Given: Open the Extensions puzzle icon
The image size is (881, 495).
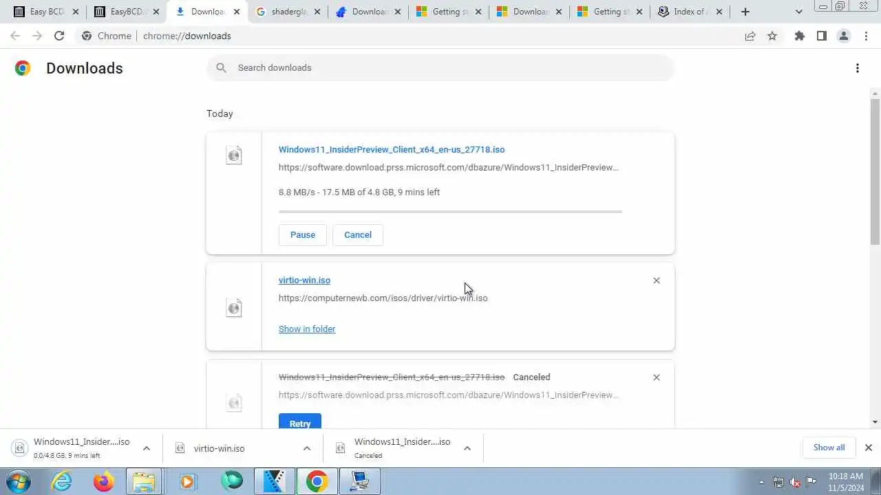Looking at the screenshot, I should point(800,36).
